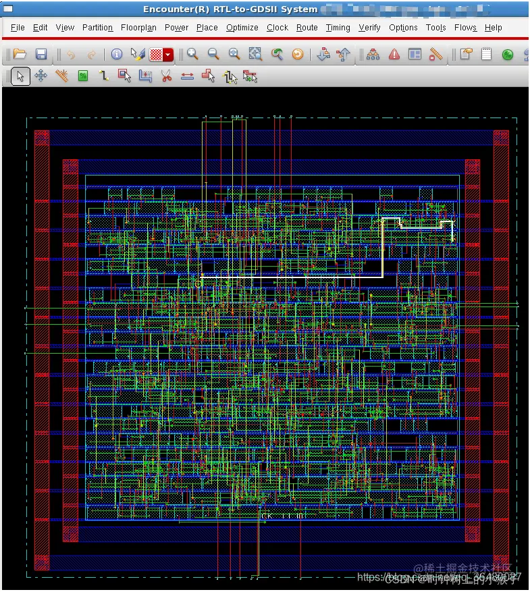Screen dimensions: 530x592
Task: Click the red checkered highlight color swatch
Action: 156,55
